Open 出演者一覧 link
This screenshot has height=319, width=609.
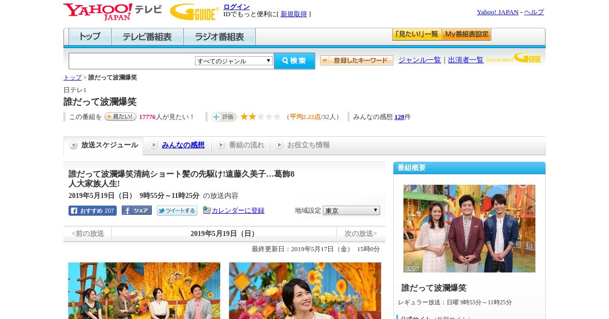[x=466, y=60]
